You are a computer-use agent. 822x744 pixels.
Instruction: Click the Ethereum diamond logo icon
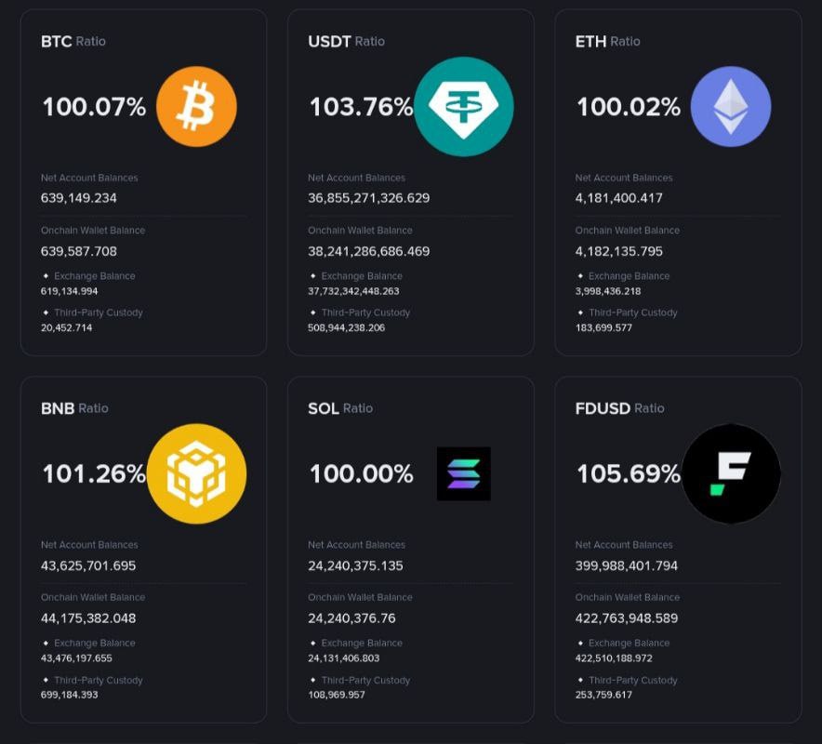[x=730, y=106]
